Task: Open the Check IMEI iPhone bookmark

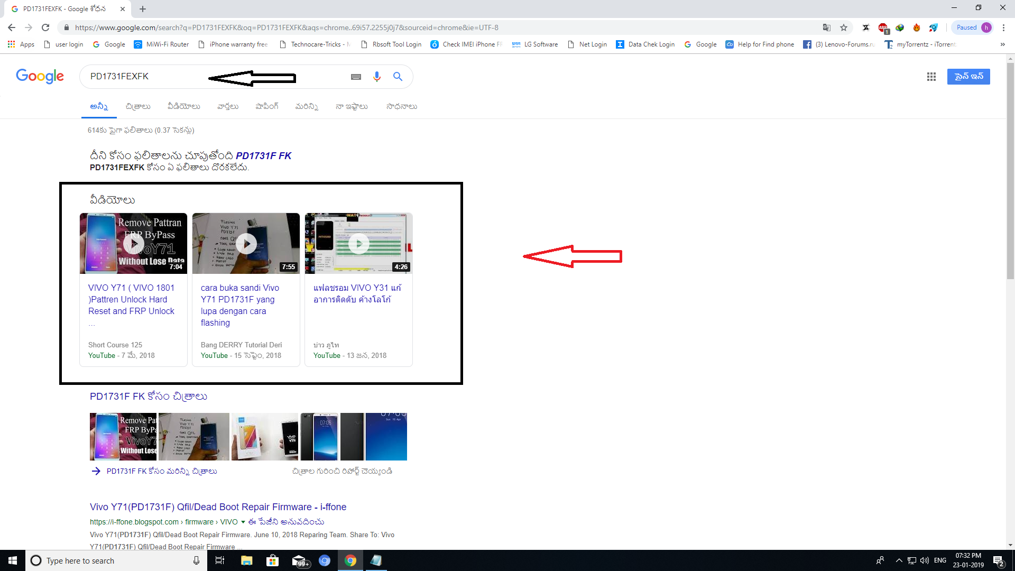Action: [466, 44]
